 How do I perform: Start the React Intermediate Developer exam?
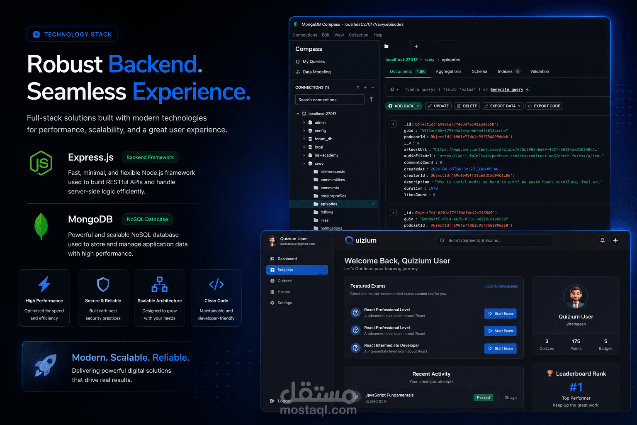[500, 348]
